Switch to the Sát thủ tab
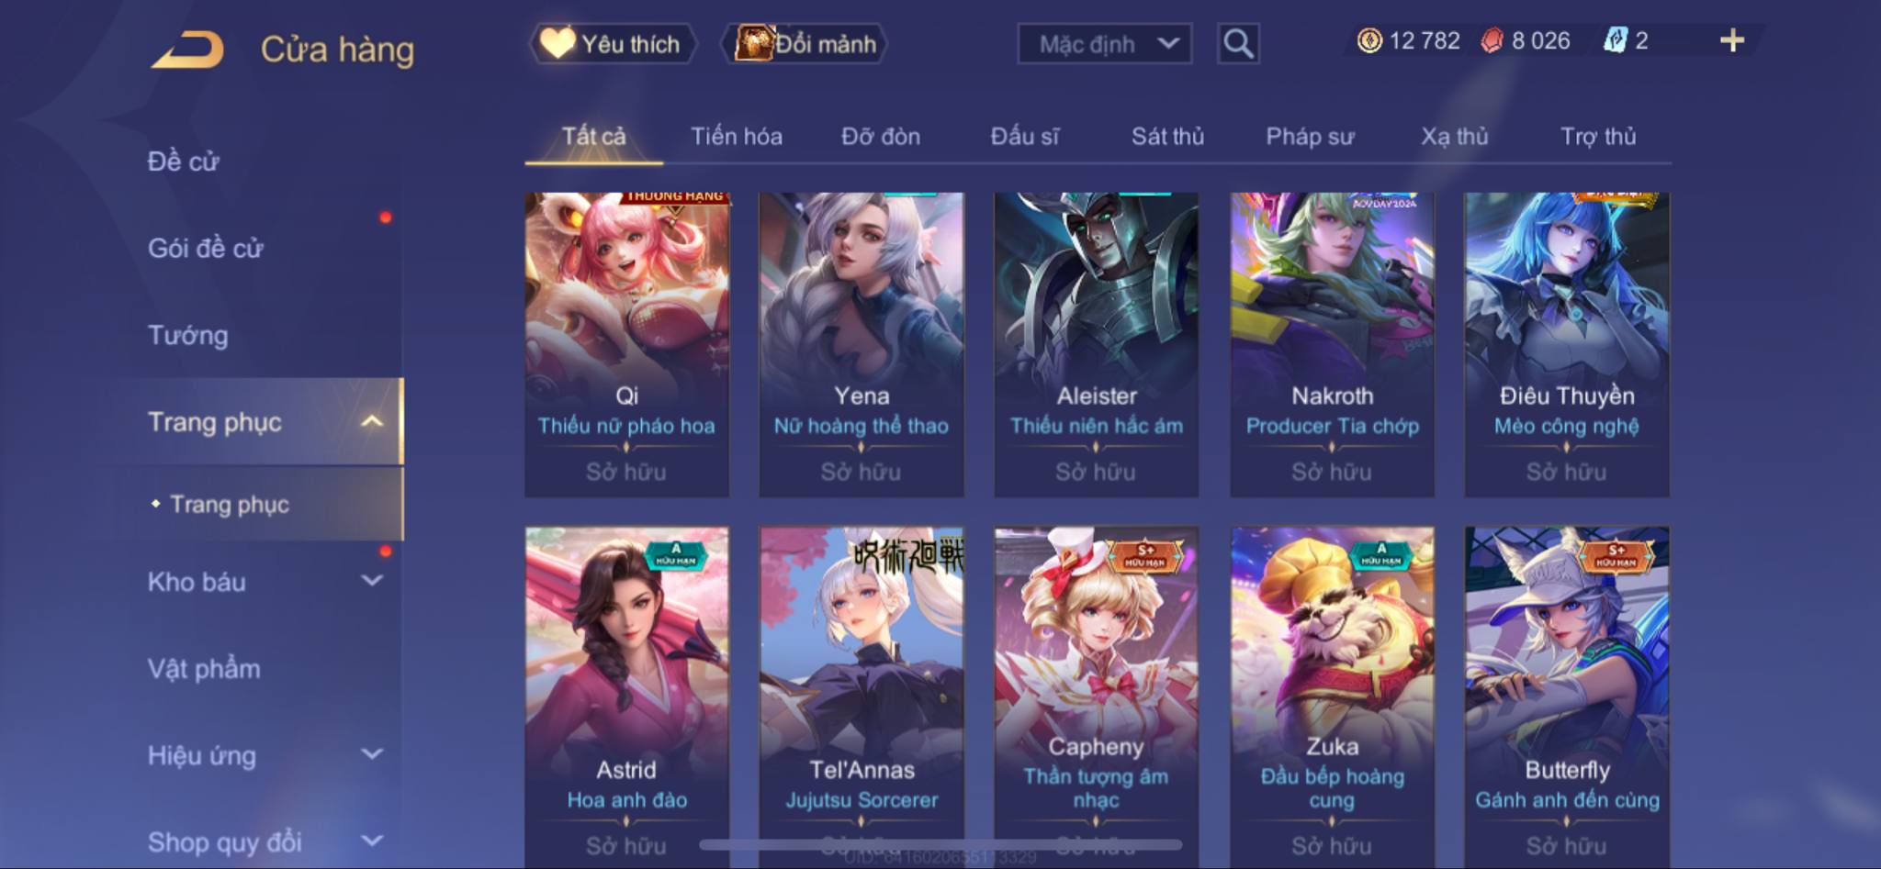 click(1167, 137)
